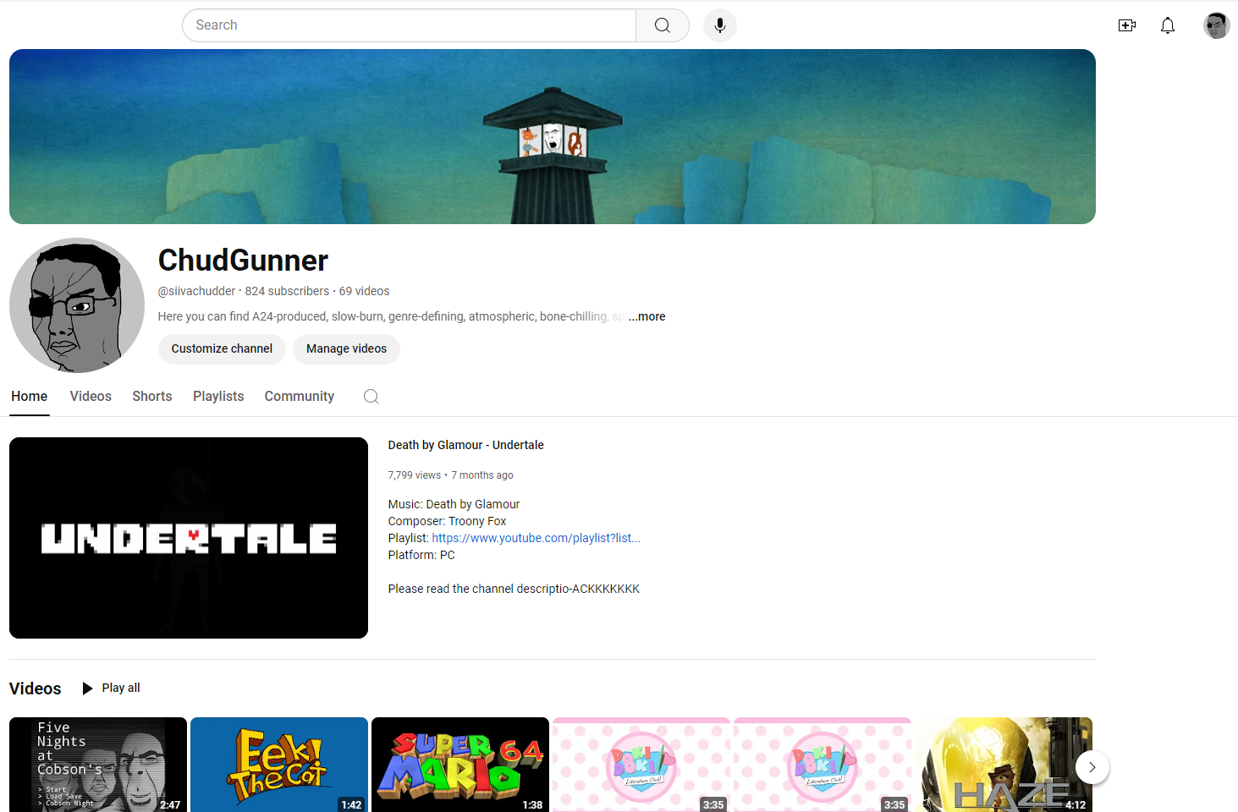Click Play all label

[121, 688]
